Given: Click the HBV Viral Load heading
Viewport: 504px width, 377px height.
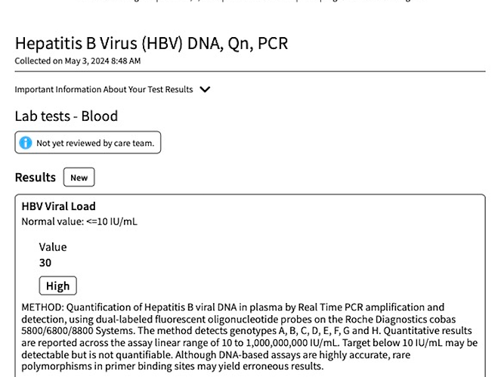Looking at the screenshot, I should click(x=58, y=206).
